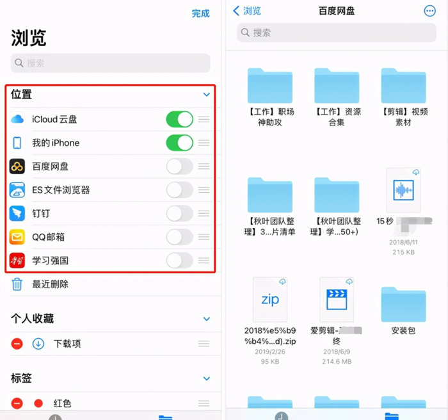The height and width of the screenshot is (420, 448).
Task: Tap reorder handle for 我的 iPhone
Action: point(204,143)
